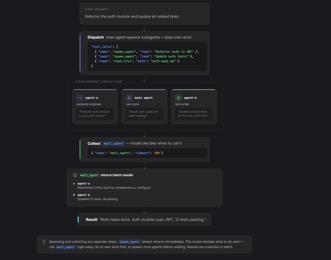331x260 pixels.
Task: Click the agent-b document icon
Action: click(x=179, y=98)
